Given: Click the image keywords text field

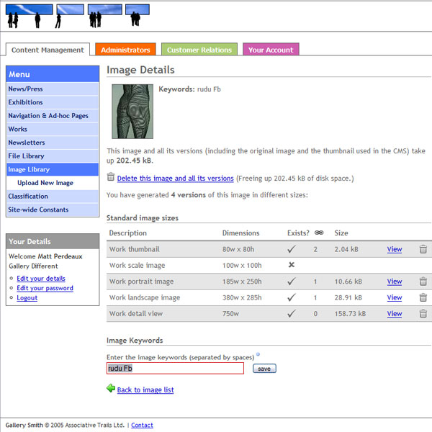Looking at the screenshot, I should pyautogui.click(x=175, y=369).
